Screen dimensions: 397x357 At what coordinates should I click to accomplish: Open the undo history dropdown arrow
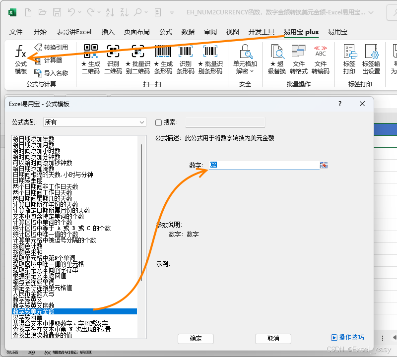click(x=80, y=12)
